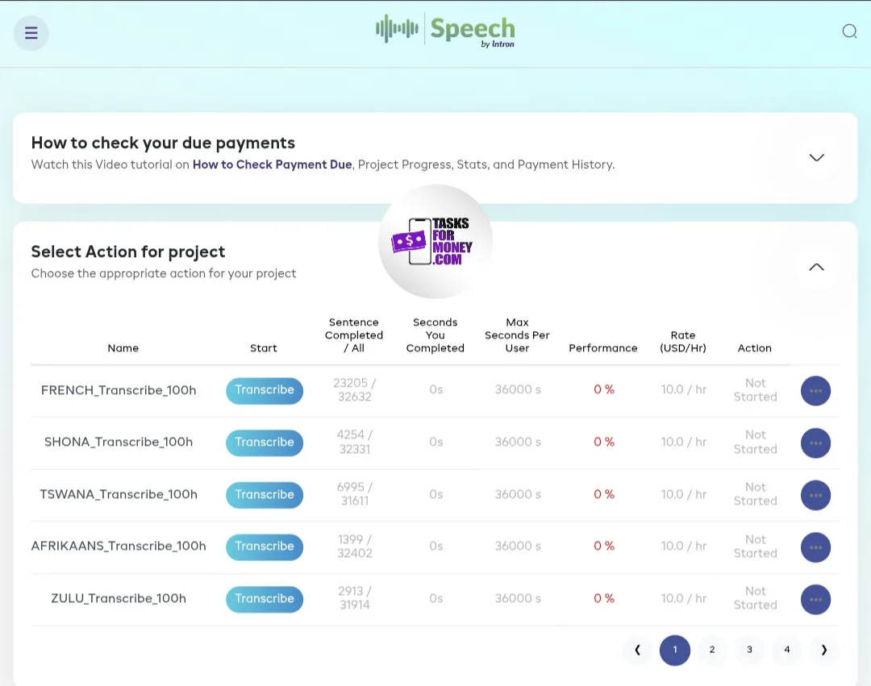Screen dimensions: 871x686
Task: Click ZULU_Transcribe_100h project name
Action: point(119,598)
